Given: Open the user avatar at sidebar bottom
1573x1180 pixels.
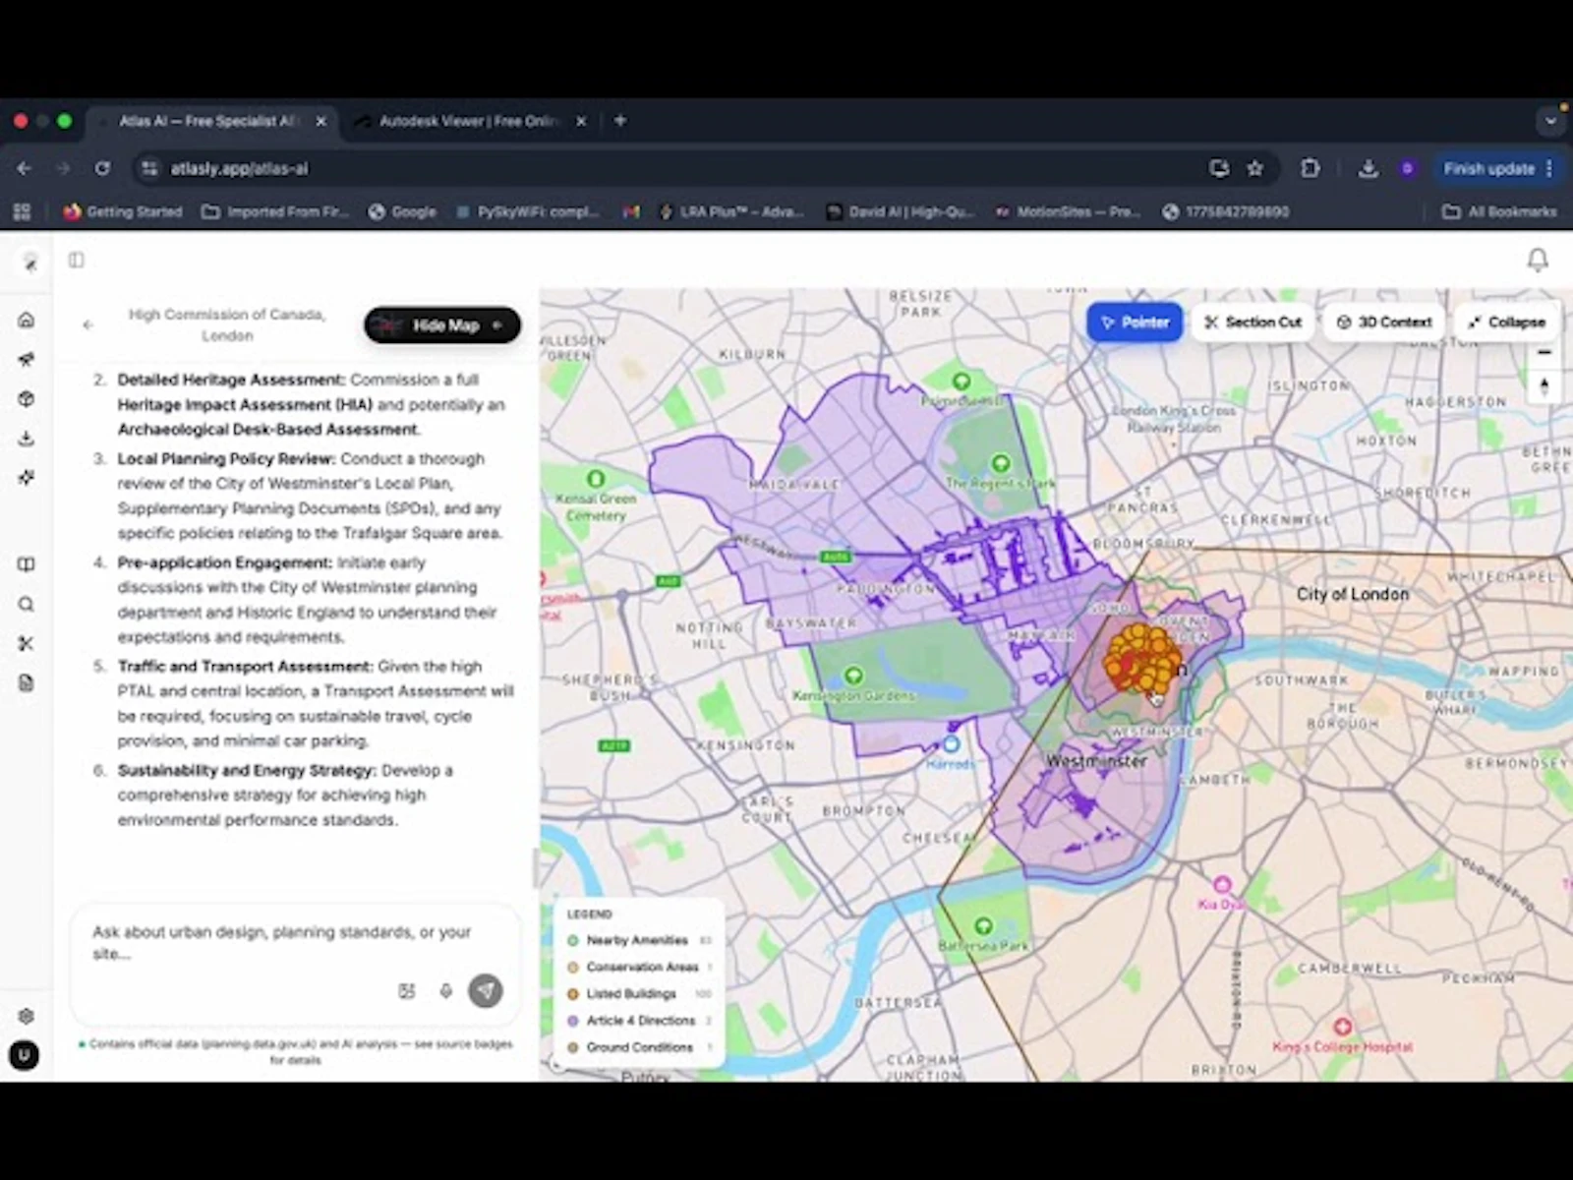Looking at the screenshot, I should coord(25,1055).
